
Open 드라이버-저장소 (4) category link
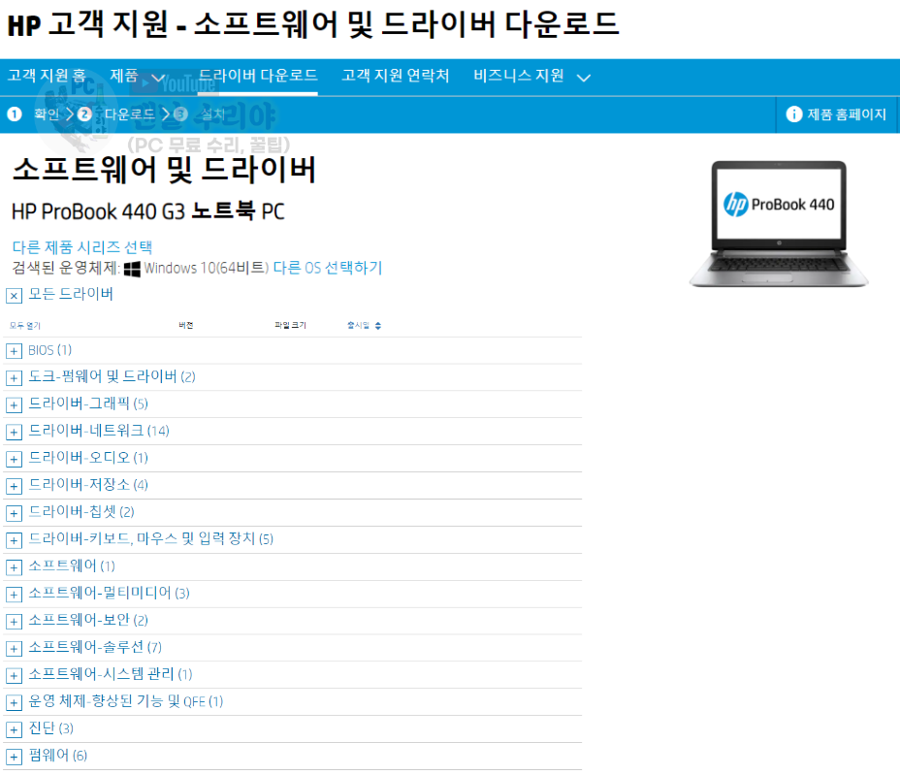pyautogui.click(x=88, y=485)
